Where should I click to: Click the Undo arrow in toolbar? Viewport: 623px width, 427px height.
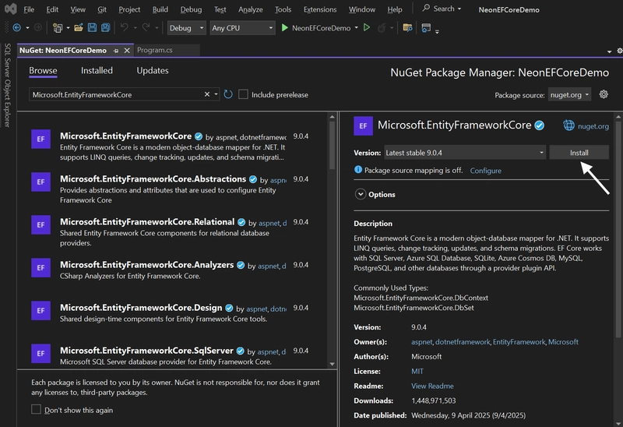[x=125, y=28]
